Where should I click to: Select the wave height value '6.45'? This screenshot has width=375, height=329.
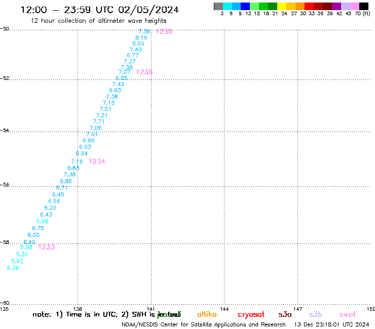[x=58, y=194]
